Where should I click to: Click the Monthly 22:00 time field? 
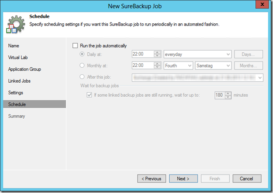(143, 66)
